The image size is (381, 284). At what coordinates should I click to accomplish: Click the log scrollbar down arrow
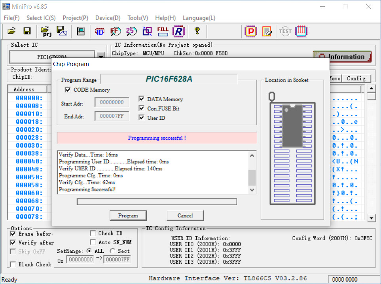click(252, 190)
